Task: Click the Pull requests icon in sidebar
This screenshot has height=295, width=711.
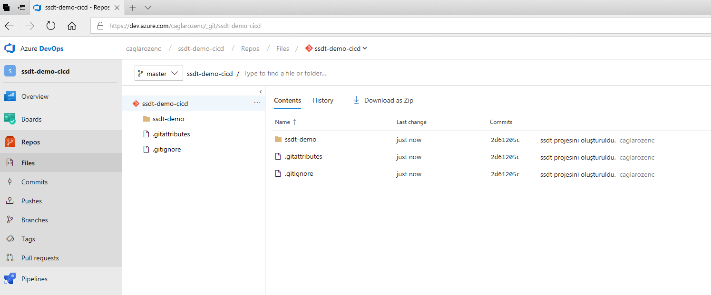Action: click(10, 258)
